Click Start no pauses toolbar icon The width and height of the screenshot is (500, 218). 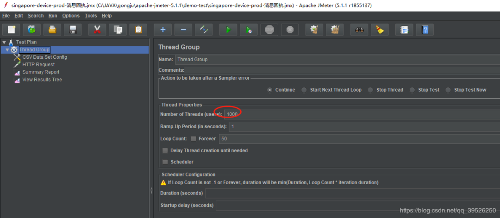tap(249, 30)
